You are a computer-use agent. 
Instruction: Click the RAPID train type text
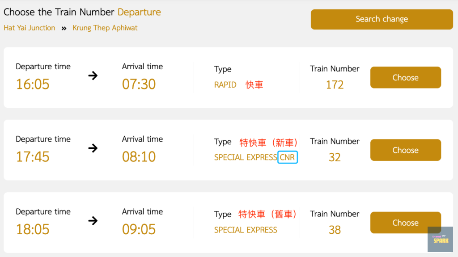click(x=225, y=85)
